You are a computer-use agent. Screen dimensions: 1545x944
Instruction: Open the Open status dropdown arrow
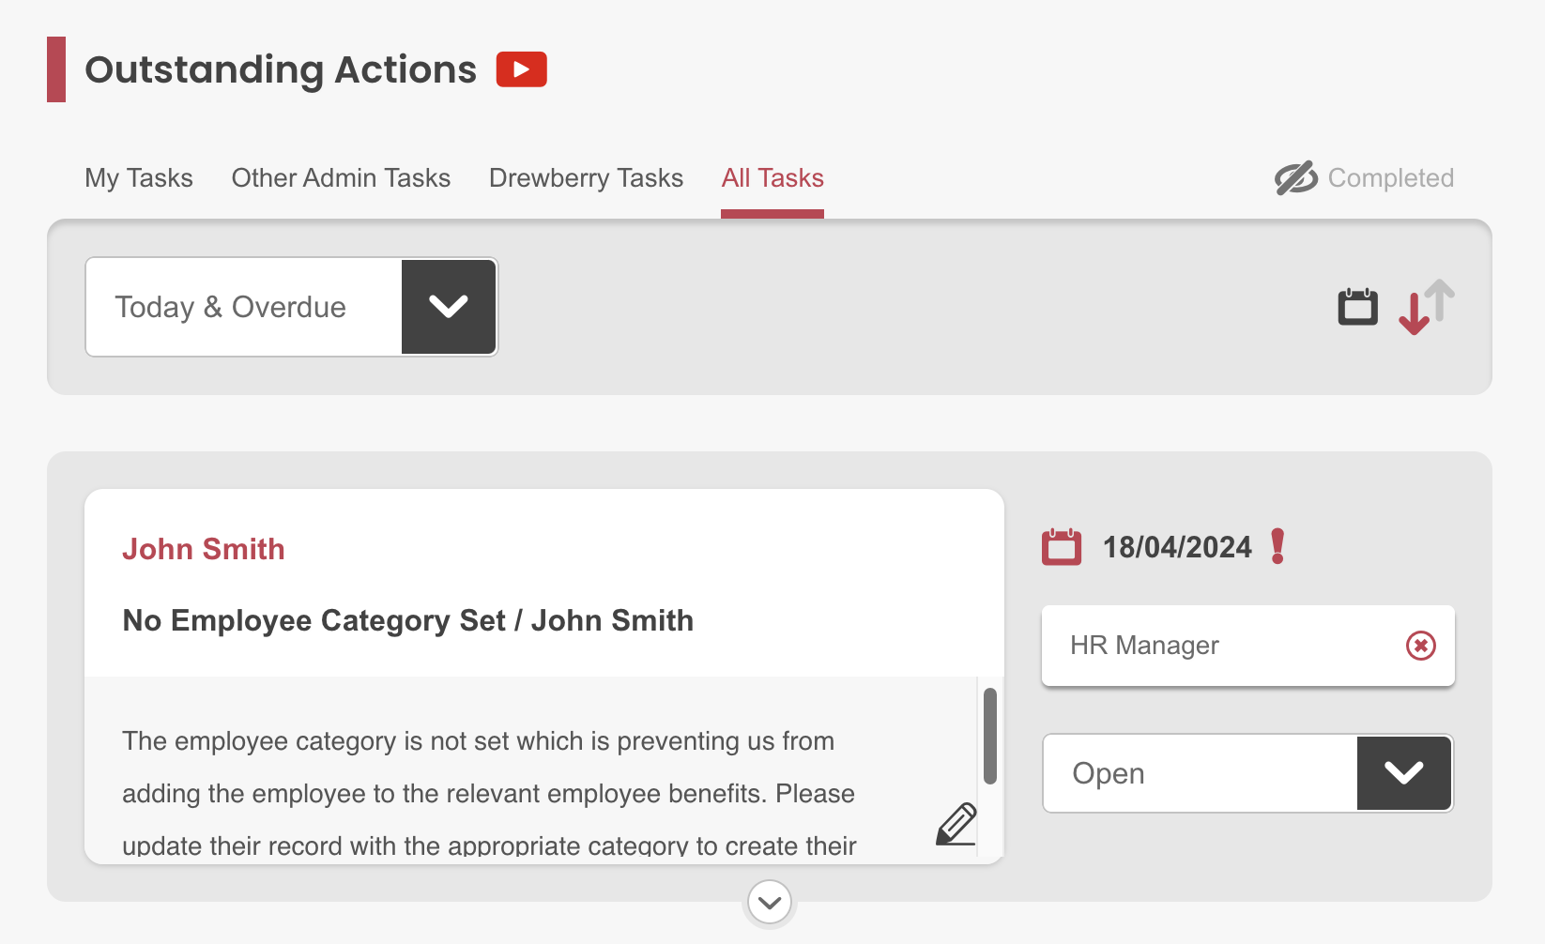point(1404,773)
